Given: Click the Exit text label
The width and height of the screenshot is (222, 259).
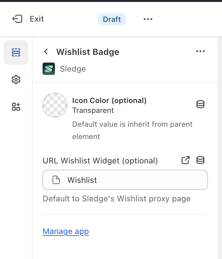Looking at the screenshot, I should pyautogui.click(x=37, y=19).
